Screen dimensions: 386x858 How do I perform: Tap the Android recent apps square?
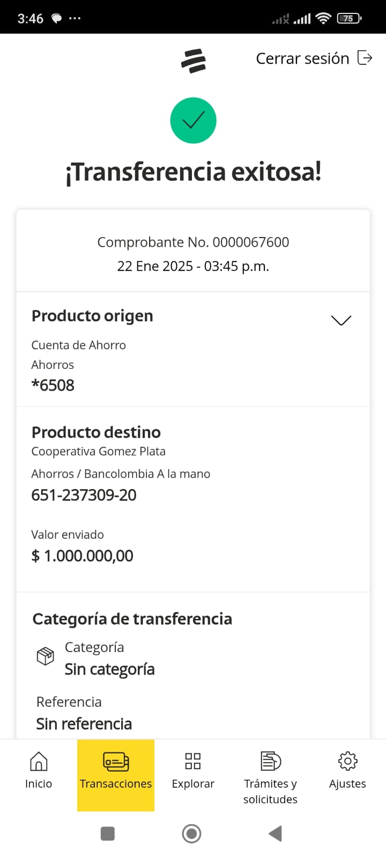(108, 833)
